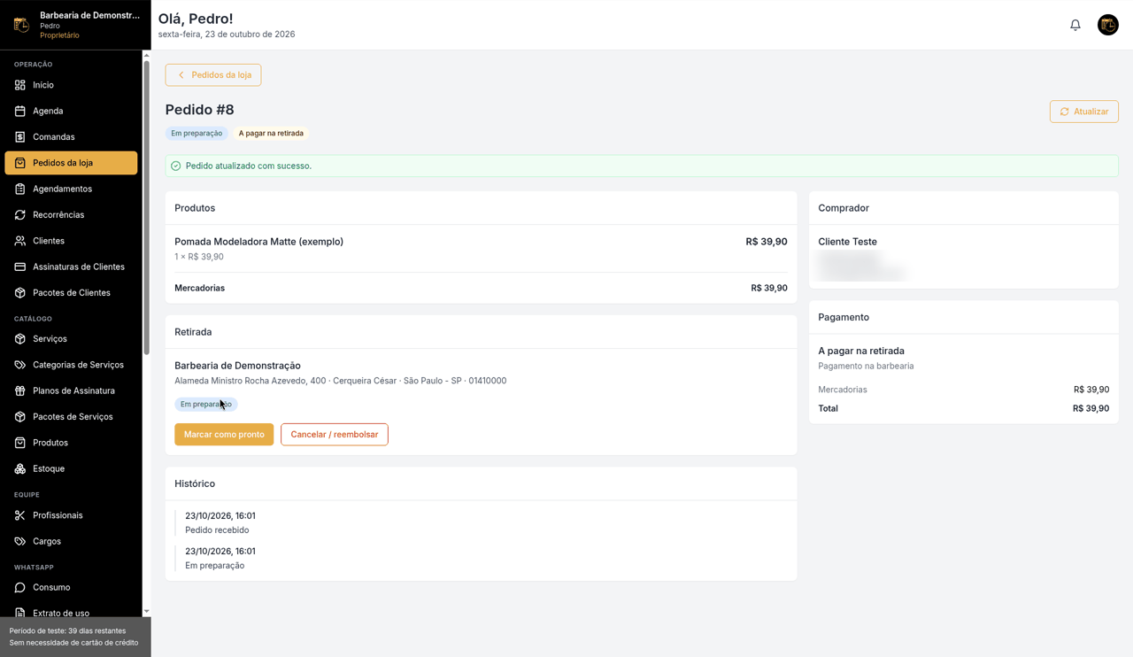
Task: Click the Pagamento na barbearia text
Action: click(x=866, y=366)
